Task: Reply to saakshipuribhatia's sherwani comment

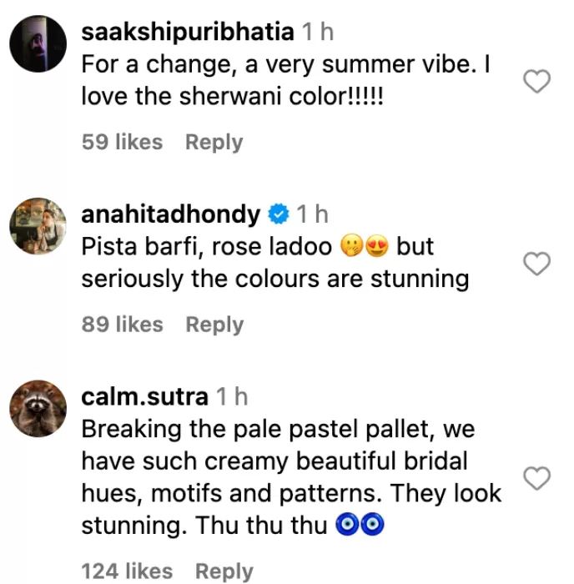Action: coord(214,143)
